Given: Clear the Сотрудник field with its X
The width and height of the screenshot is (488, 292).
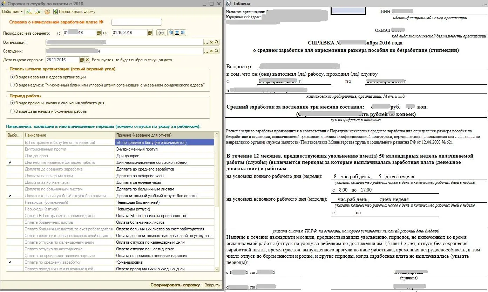Looking at the screenshot, I should pos(211,51).
